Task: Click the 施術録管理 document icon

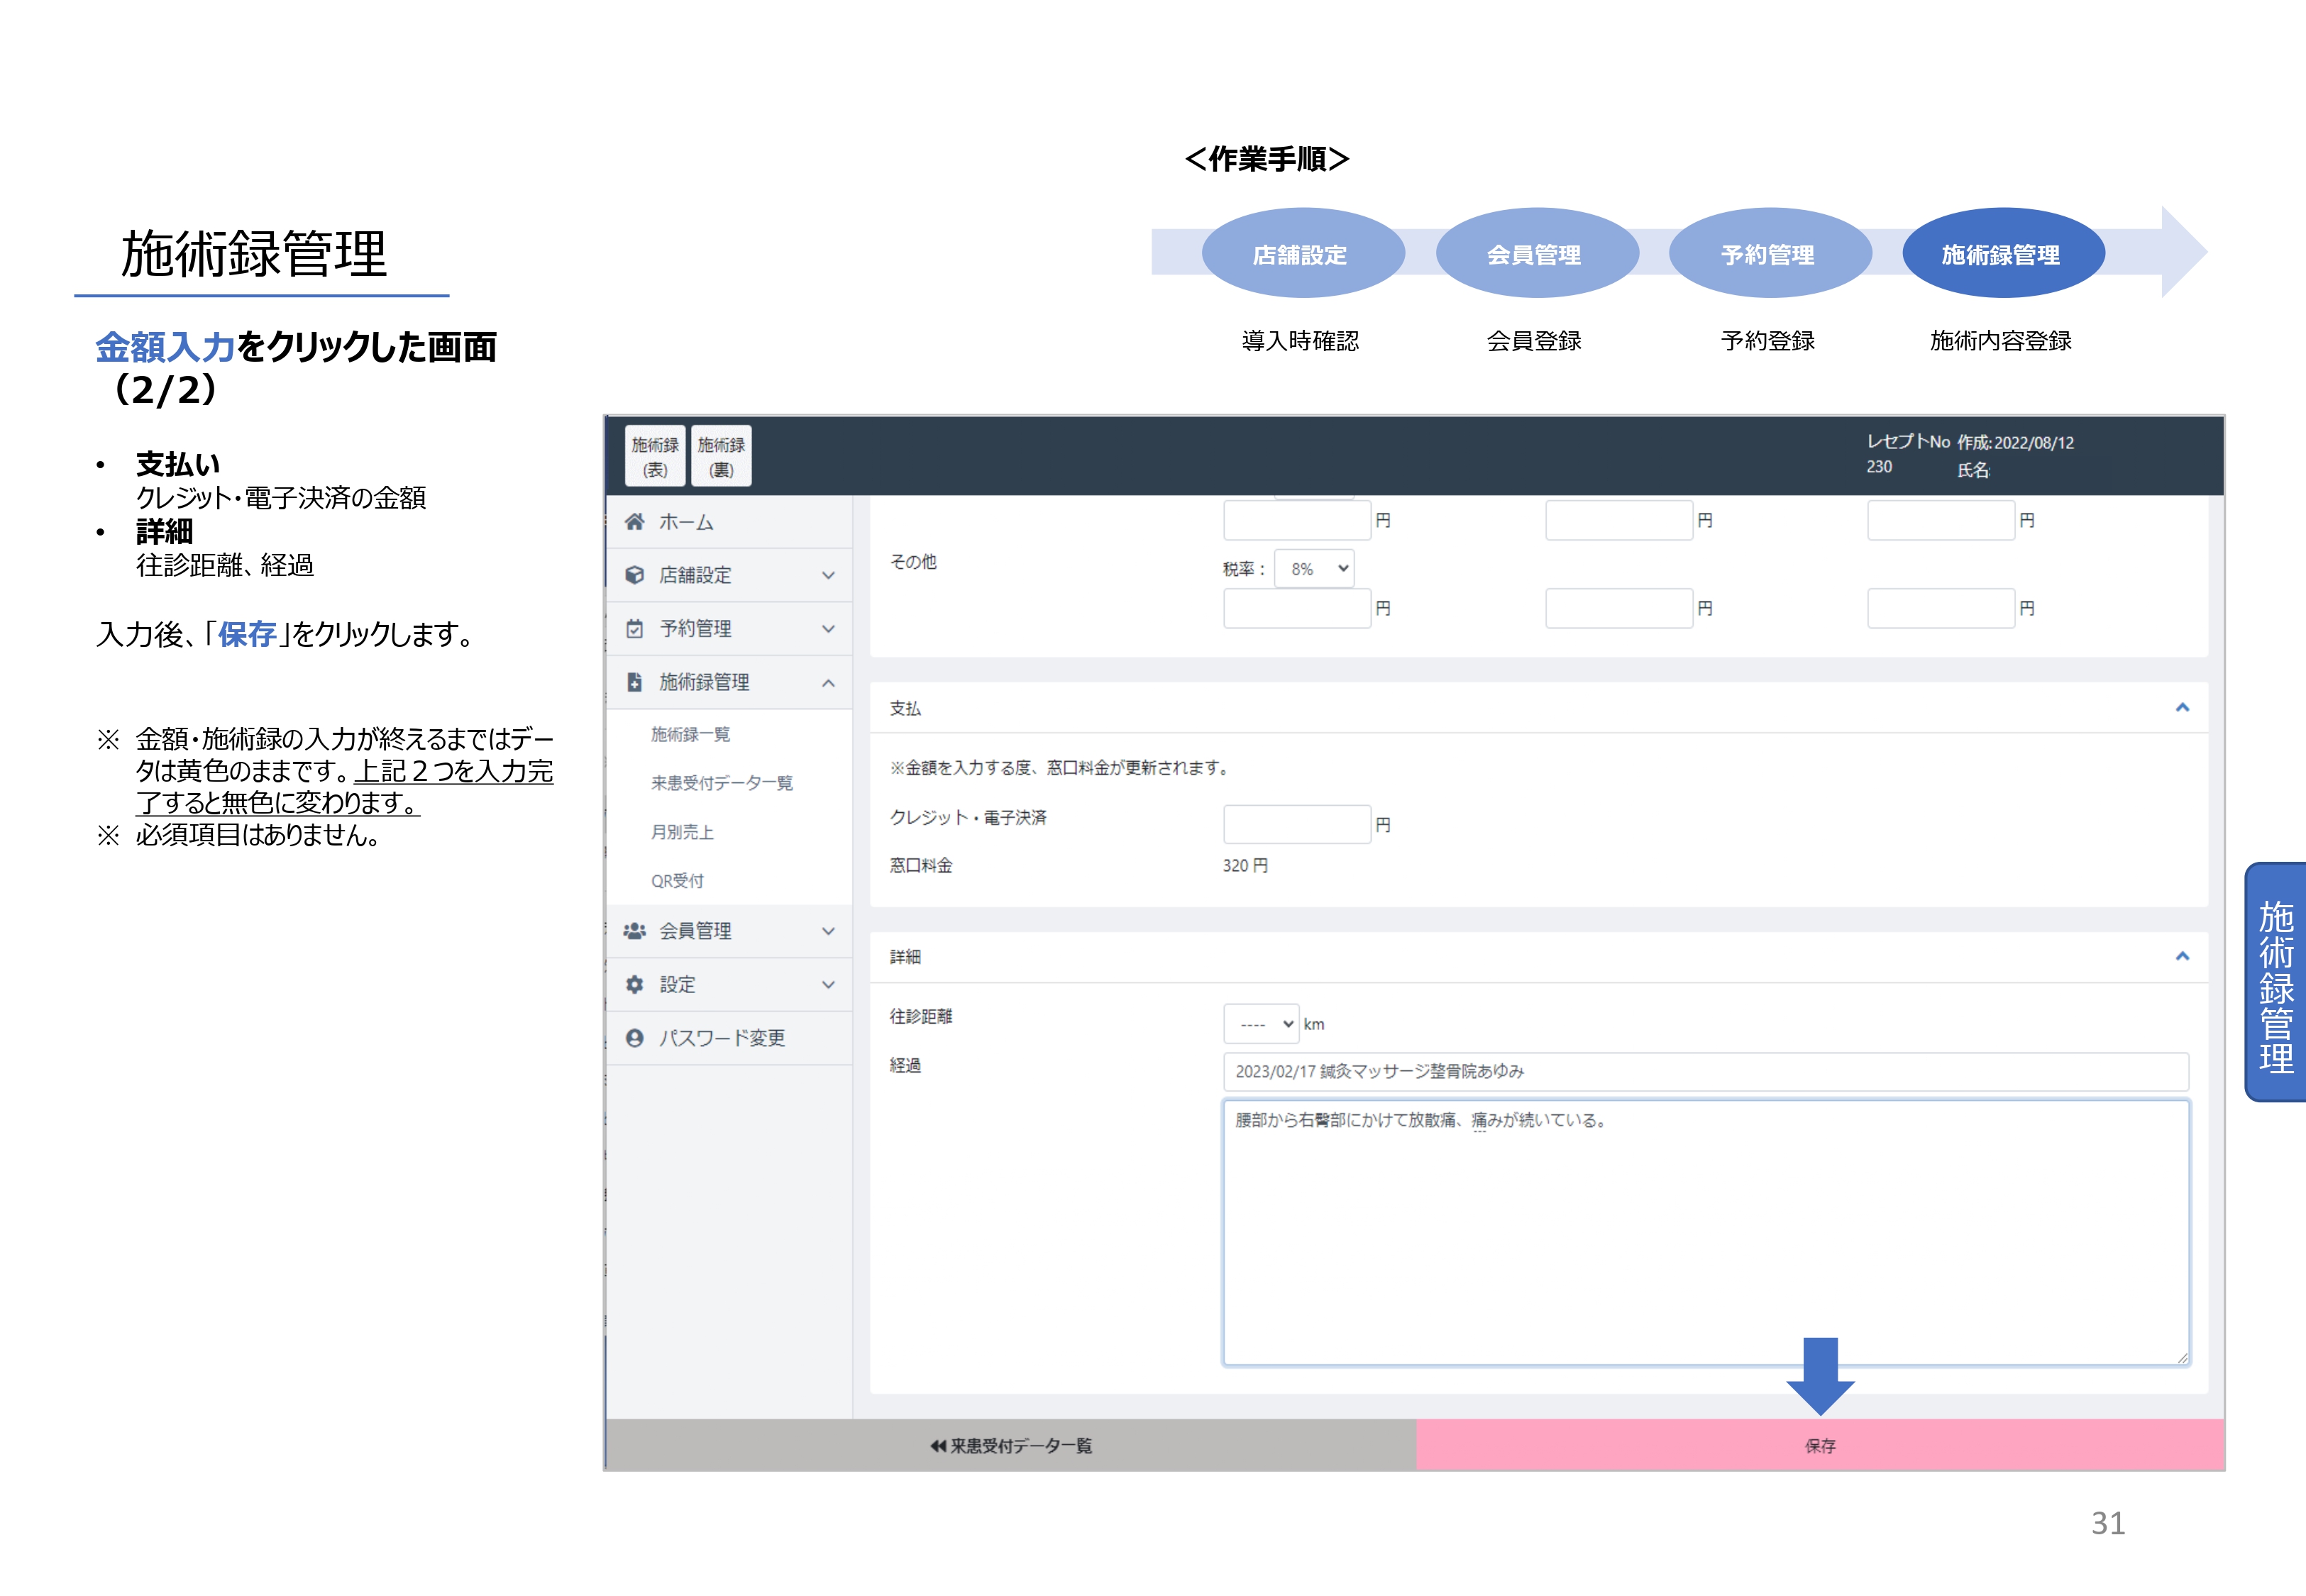Action: tap(634, 682)
